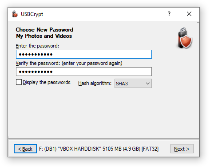Click the "Verify the password:" label text
Viewport: 210px width, 168px height.
38,63
